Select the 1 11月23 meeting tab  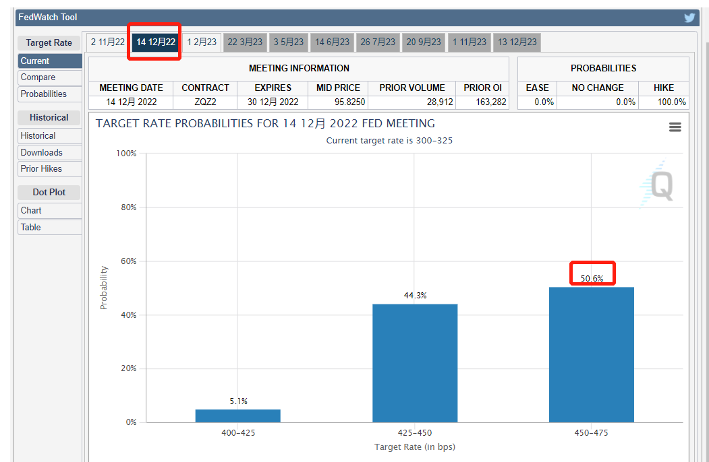[470, 42]
